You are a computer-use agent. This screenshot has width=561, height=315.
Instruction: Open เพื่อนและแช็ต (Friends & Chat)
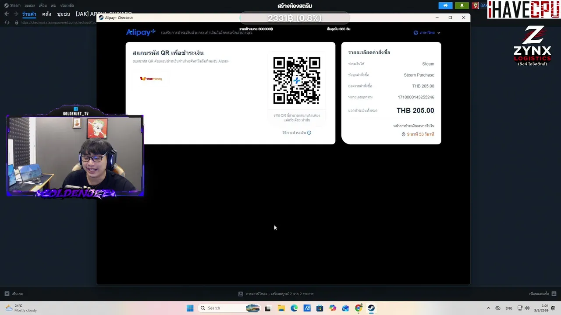coord(543,294)
